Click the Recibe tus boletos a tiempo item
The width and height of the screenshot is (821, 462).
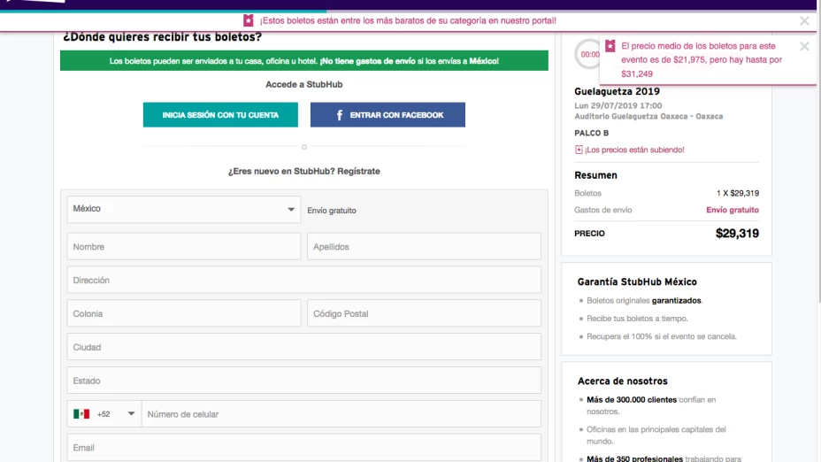(x=637, y=319)
